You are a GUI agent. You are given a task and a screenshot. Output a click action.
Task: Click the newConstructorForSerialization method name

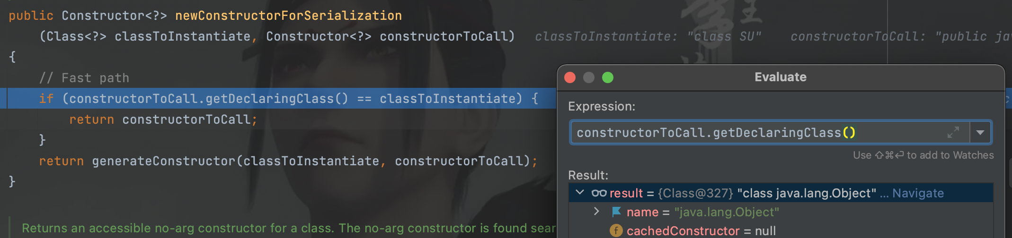click(288, 16)
